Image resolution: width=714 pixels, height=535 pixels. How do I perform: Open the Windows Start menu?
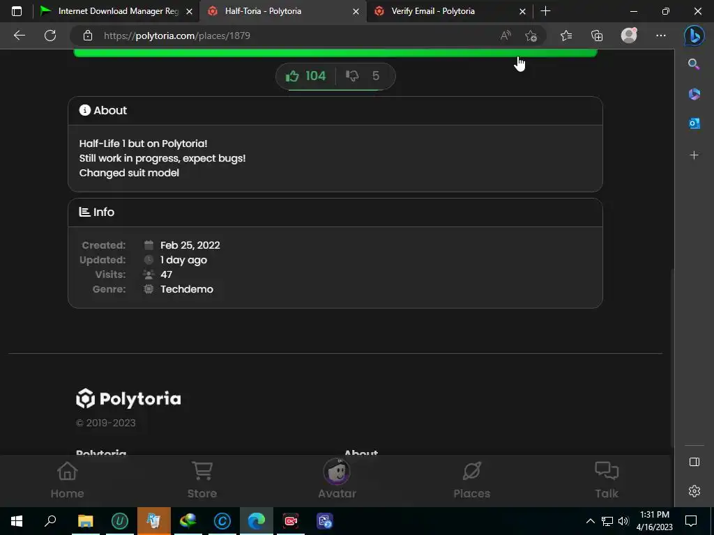17,521
